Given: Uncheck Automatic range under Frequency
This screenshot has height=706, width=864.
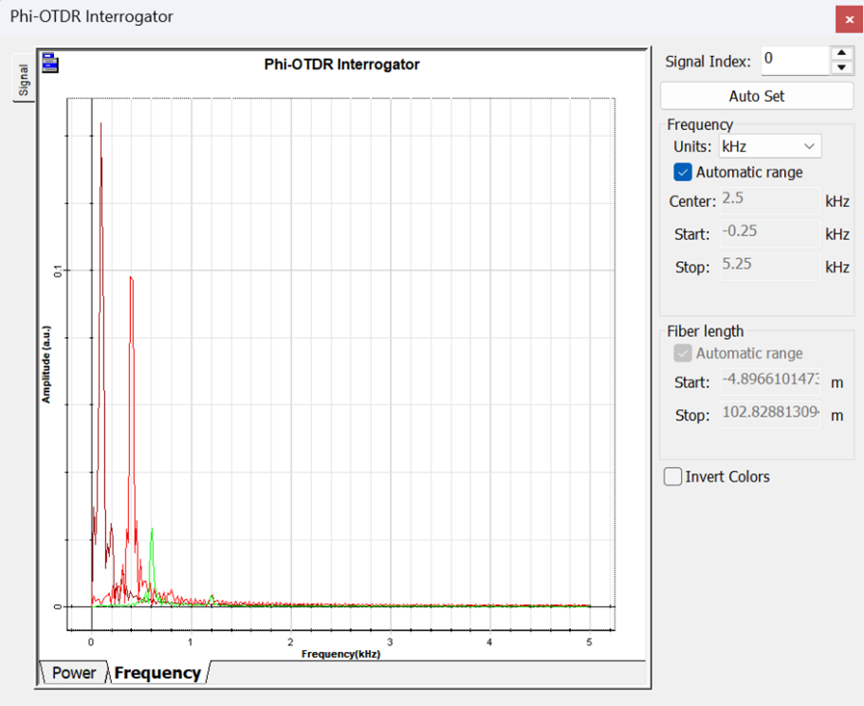Looking at the screenshot, I should (683, 172).
